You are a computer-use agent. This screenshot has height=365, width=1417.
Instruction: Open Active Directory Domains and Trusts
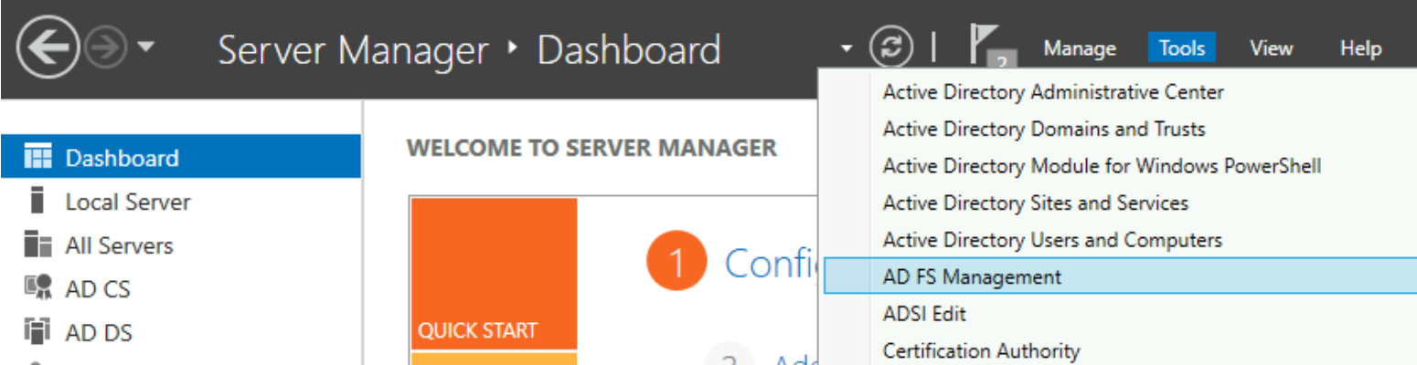[1121, 130]
